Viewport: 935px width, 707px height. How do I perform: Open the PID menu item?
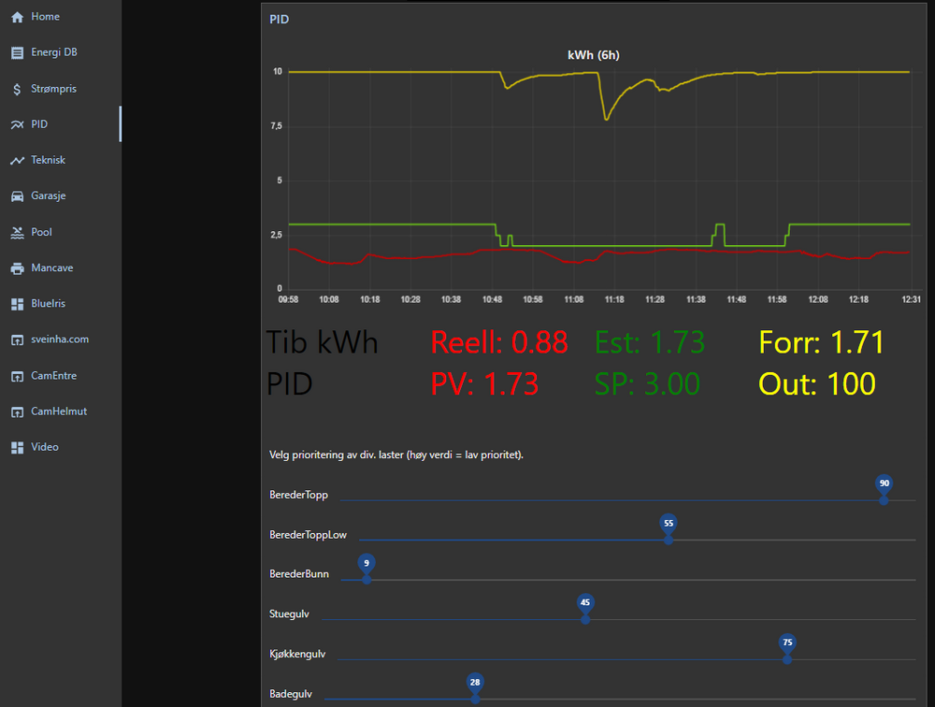click(x=39, y=124)
